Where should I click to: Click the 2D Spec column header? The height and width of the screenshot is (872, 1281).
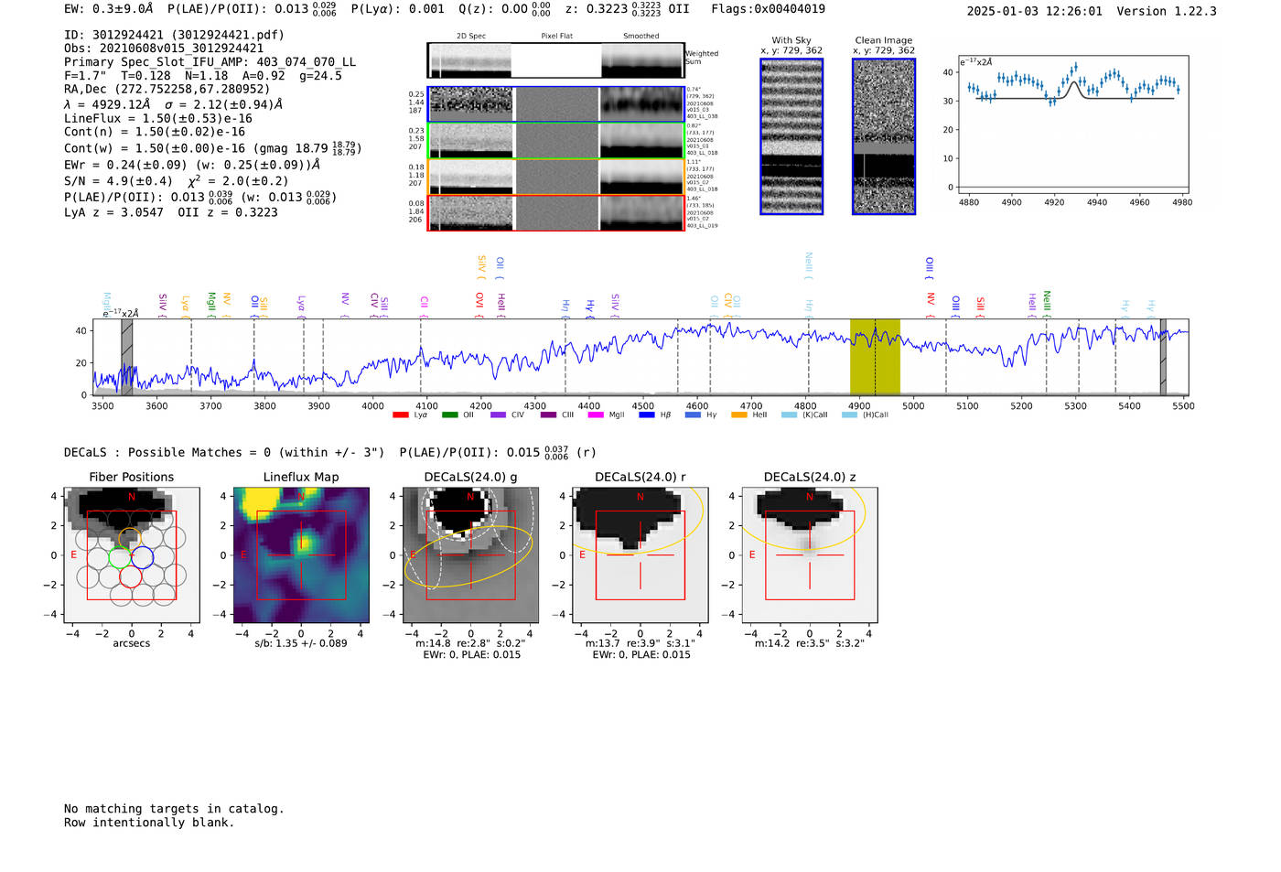pyautogui.click(x=471, y=37)
